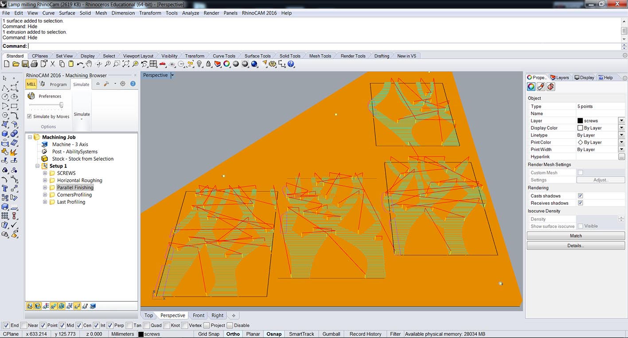Toggle the Simulate by Moves checkbox

pyautogui.click(x=29, y=117)
